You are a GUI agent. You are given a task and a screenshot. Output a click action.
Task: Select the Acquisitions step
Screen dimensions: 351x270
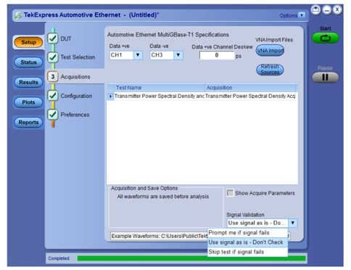(75, 77)
